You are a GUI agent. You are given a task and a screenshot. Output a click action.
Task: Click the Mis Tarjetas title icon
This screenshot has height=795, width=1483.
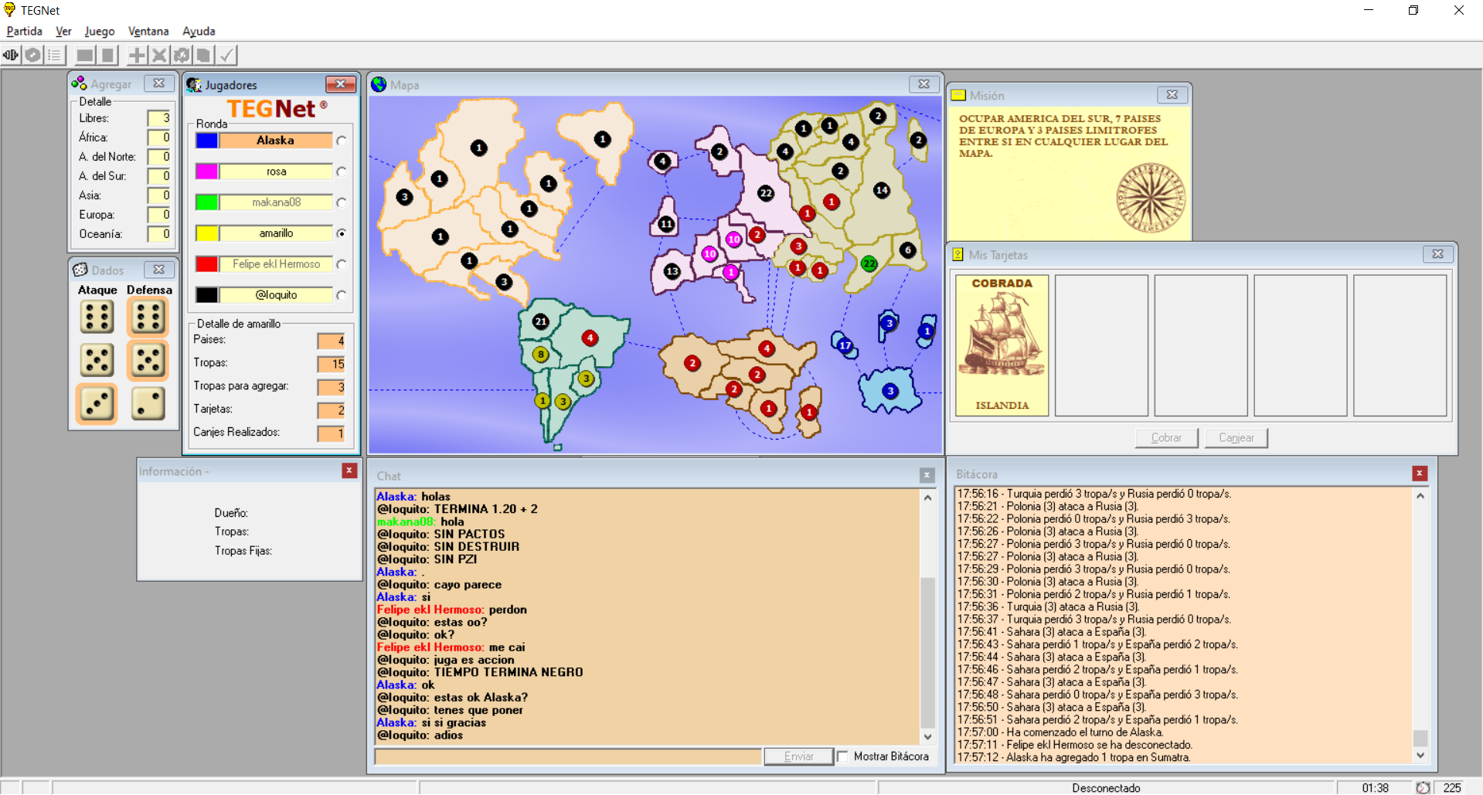pyautogui.click(x=958, y=254)
